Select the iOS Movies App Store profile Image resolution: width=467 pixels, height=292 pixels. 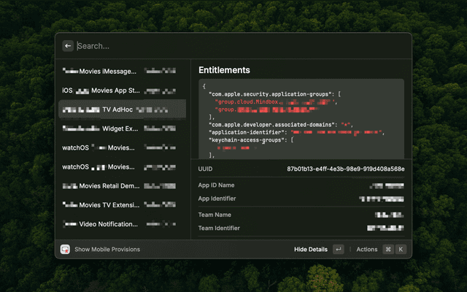(121, 91)
